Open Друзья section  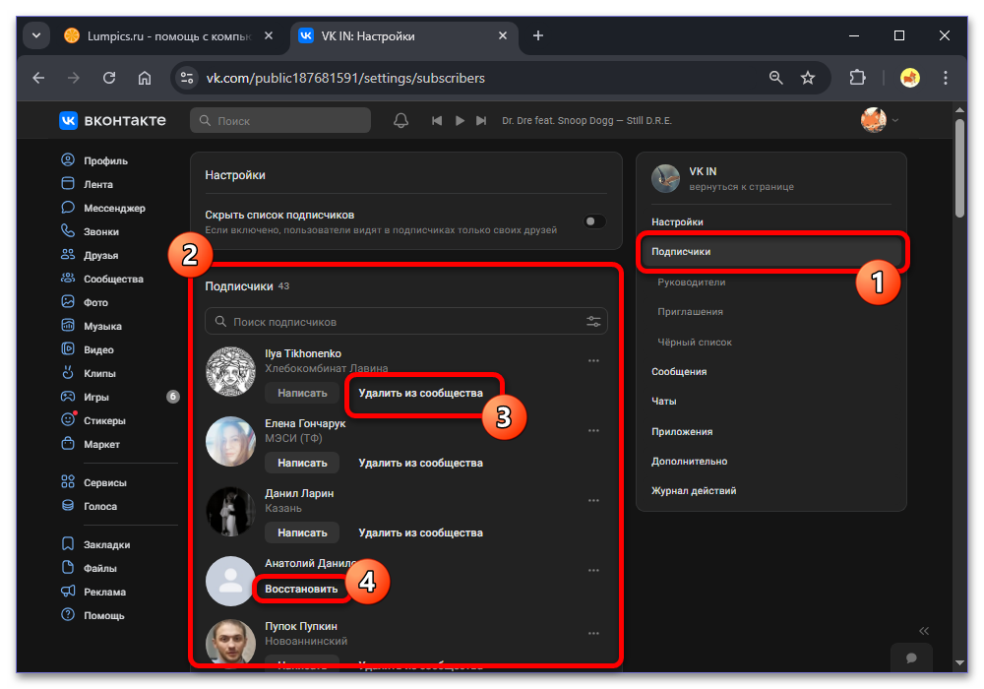[x=90, y=255]
